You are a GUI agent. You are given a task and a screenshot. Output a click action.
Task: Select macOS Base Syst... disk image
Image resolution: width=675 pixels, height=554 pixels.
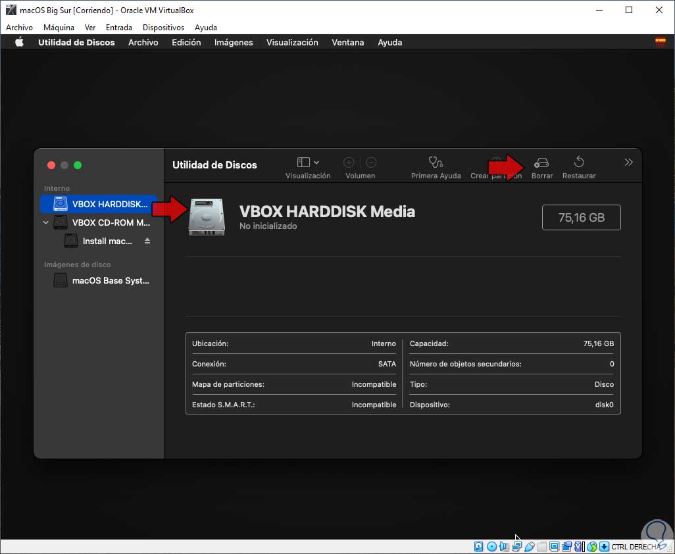point(101,281)
